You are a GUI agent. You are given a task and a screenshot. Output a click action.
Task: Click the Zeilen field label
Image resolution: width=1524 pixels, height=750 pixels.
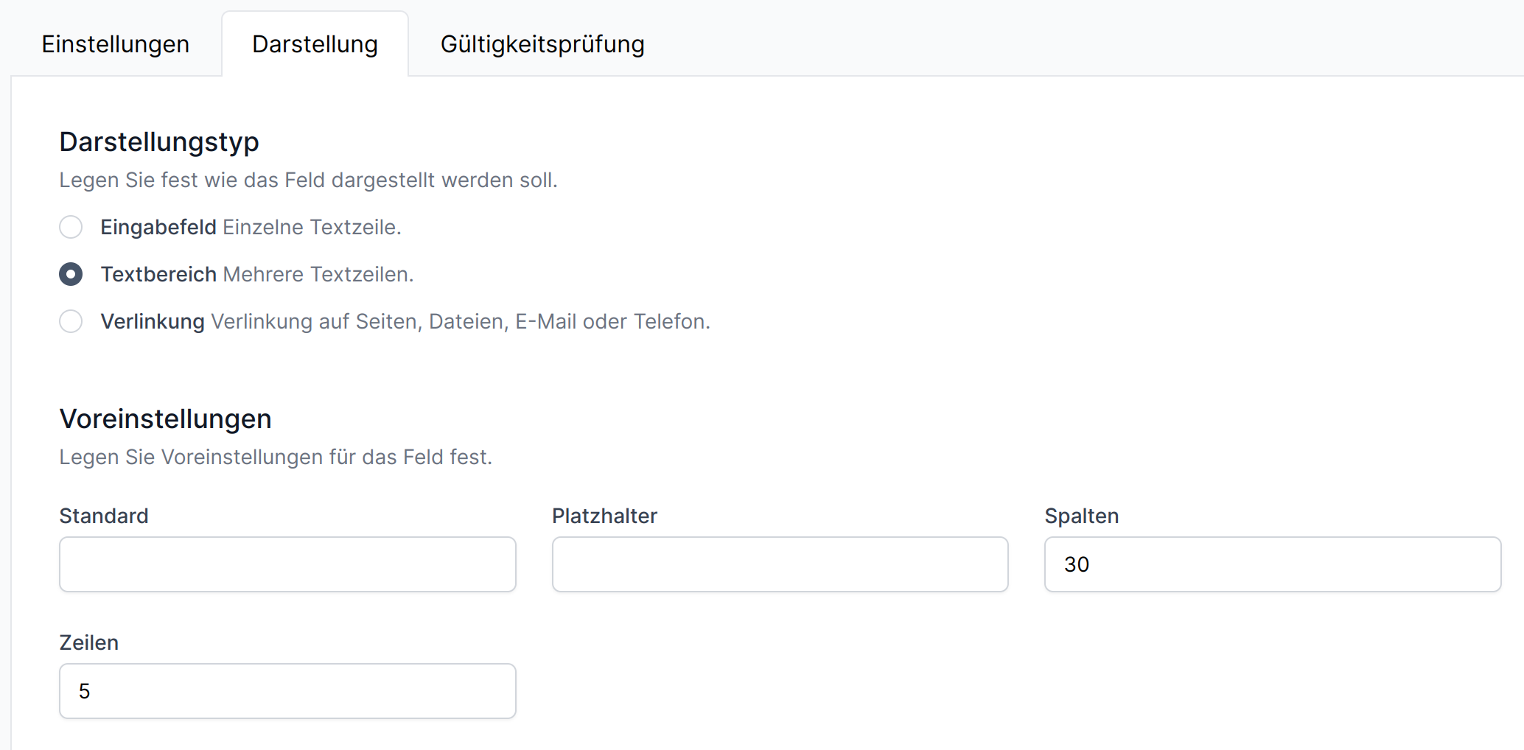(x=88, y=642)
